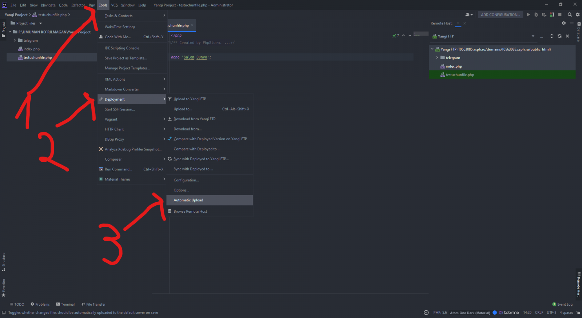Click the Stop square icon
582x318 pixels.
tap(560, 15)
